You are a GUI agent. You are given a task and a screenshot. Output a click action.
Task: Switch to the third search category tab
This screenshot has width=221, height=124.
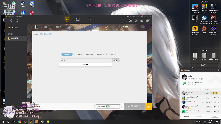pyautogui.click(x=89, y=54)
